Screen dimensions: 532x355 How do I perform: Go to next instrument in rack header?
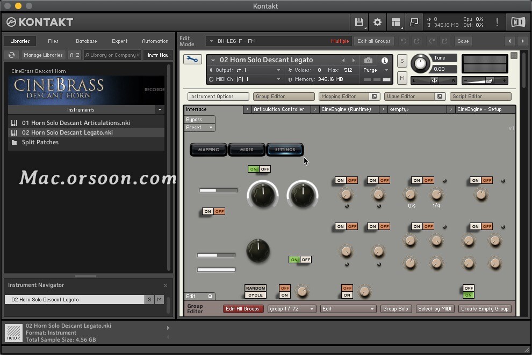point(522,41)
